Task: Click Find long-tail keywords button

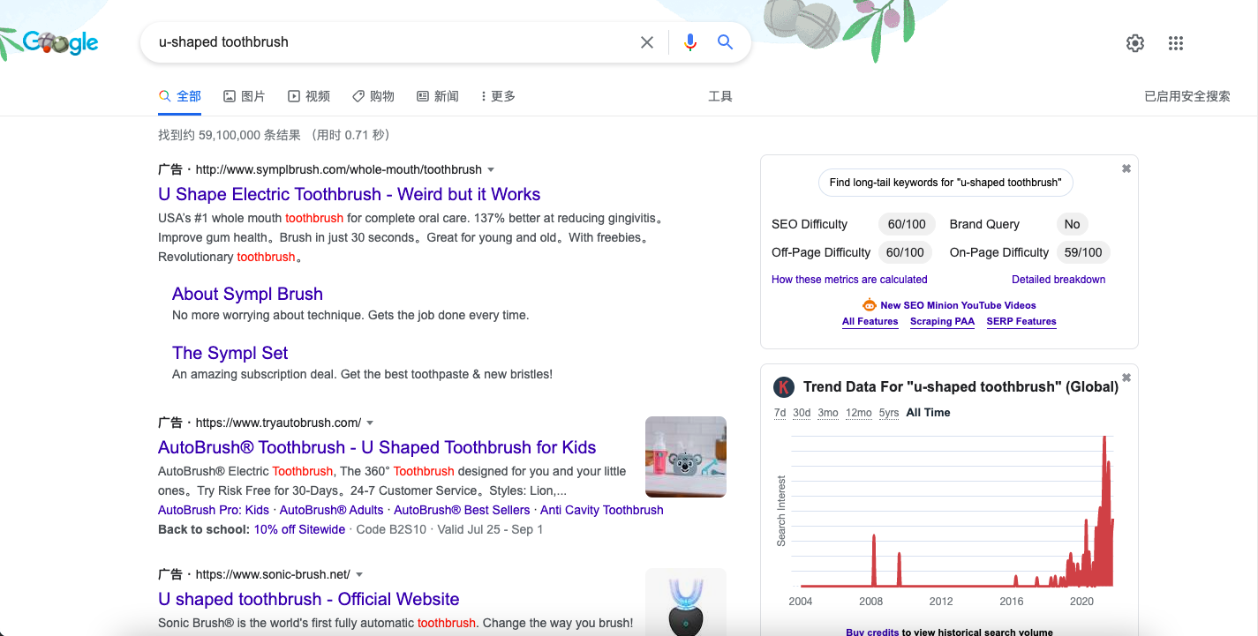Action: (945, 183)
